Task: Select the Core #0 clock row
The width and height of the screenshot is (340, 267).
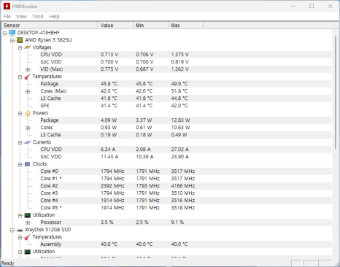Action: [186, 171]
